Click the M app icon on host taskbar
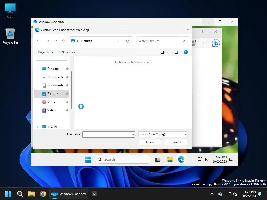Viewport: 267px width, 200px height. click(94, 194)
